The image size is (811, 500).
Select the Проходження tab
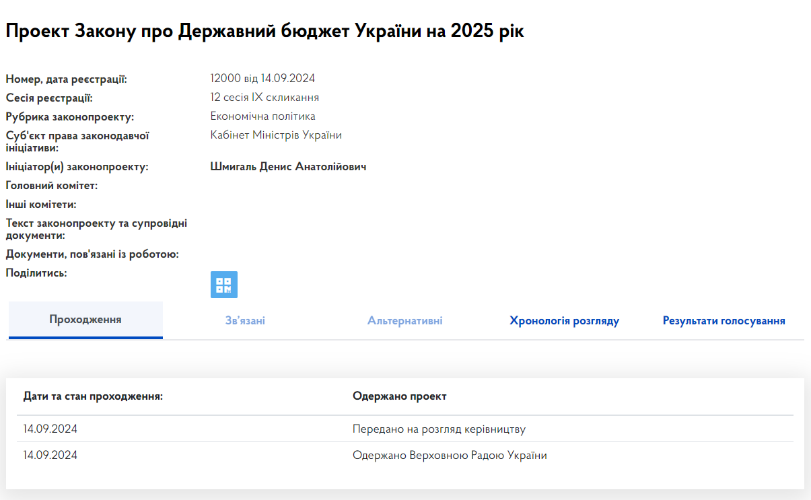click(85, 320)
